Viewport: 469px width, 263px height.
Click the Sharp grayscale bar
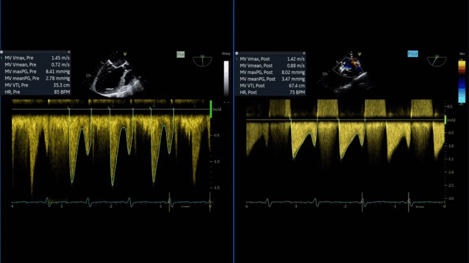tap(226, 79)
